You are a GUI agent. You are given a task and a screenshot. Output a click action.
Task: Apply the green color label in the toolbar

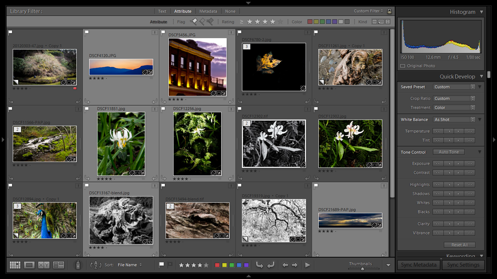(x=232, y=265)
